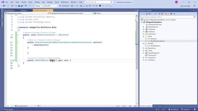Open the Extensions menu

point(65,2)
